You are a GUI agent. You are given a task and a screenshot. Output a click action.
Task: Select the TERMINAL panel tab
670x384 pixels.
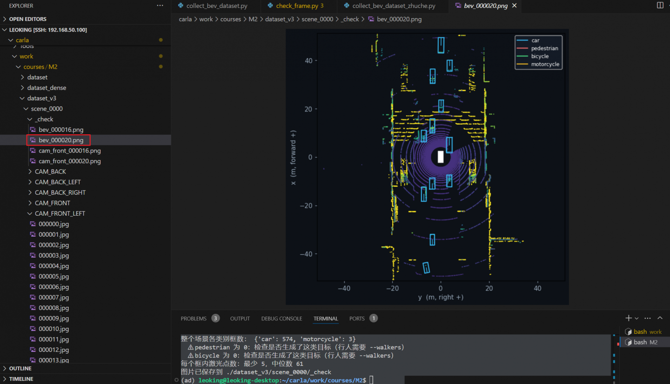click(x=326, y=318)
